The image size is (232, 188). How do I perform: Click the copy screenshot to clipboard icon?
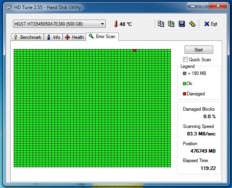click(x=171, y=24)
